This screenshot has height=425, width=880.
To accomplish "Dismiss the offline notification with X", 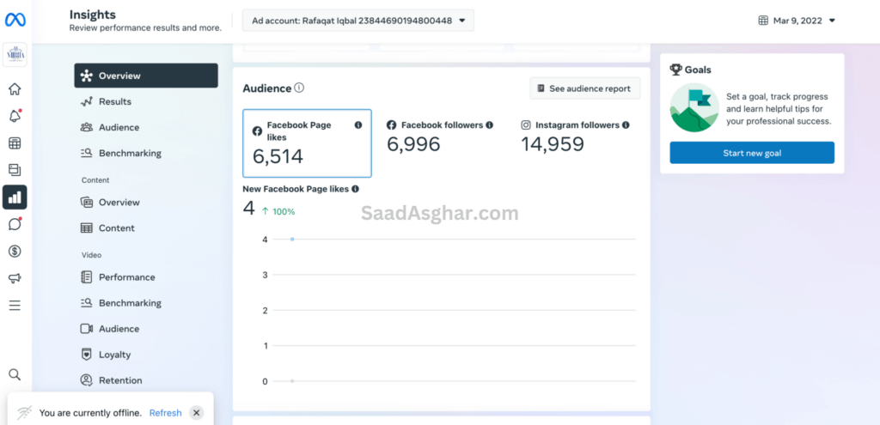I will click(x=196, y=413).
